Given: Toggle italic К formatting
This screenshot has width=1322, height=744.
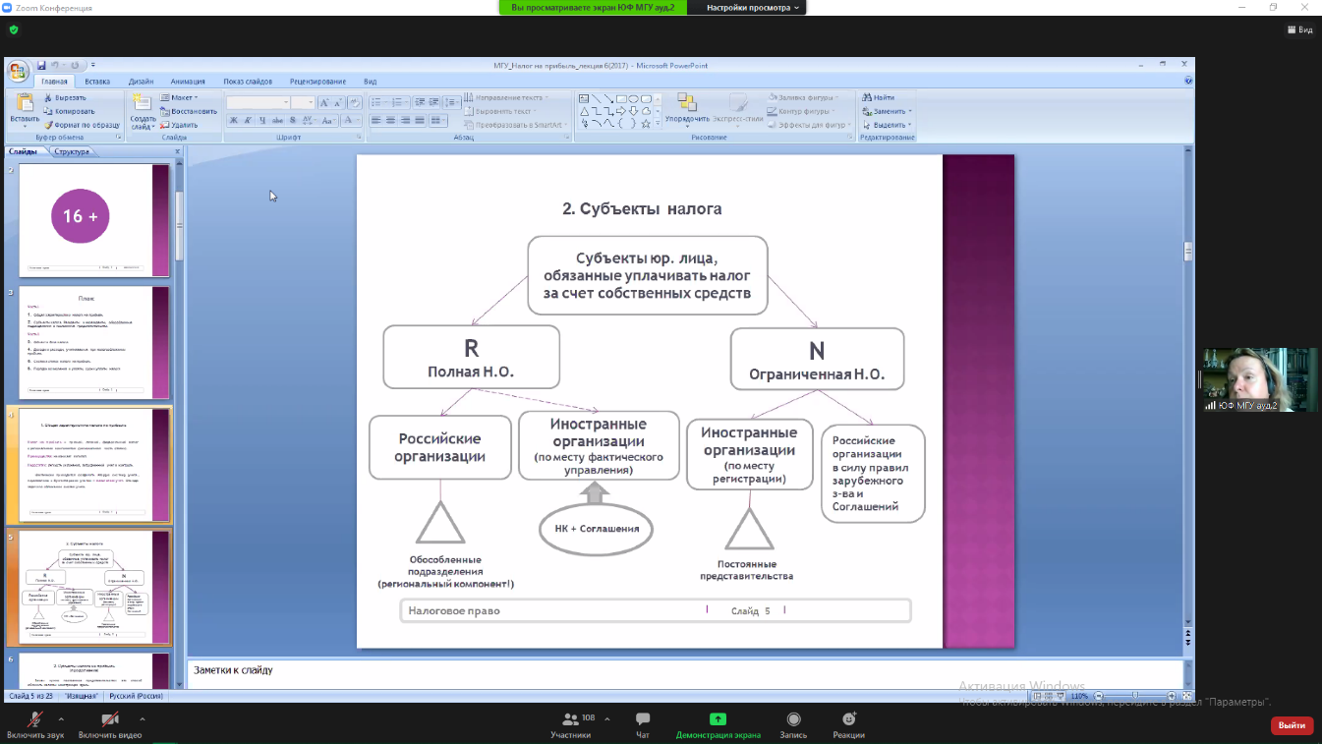Looking at the screenshot, I should (249, 121).
